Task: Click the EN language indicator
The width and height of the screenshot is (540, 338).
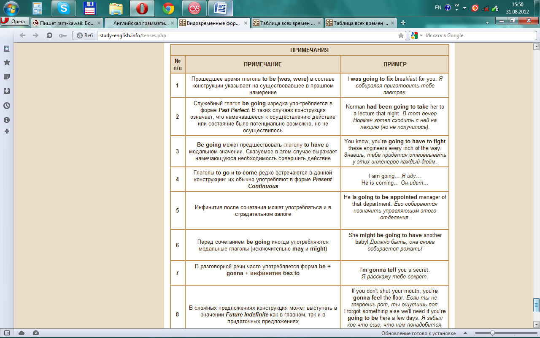Action: [438, 8]
